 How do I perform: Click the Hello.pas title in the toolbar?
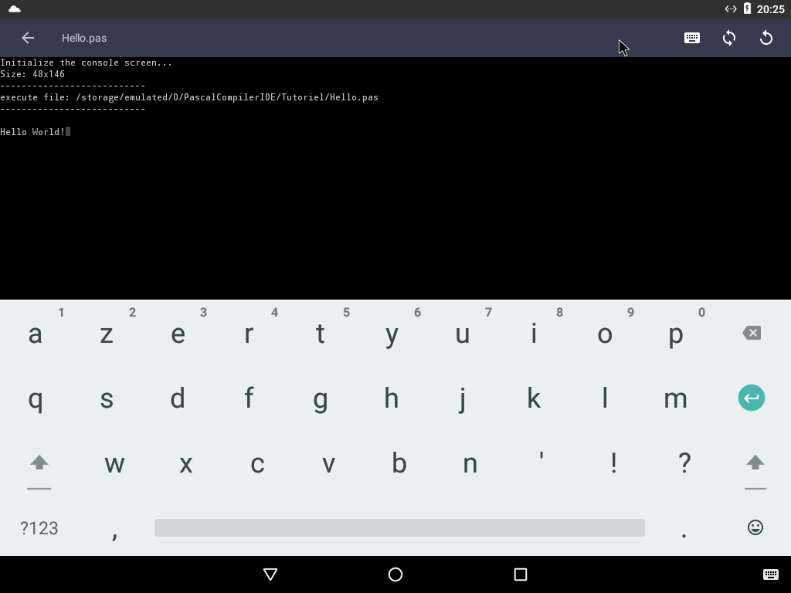tap(84, 38)
